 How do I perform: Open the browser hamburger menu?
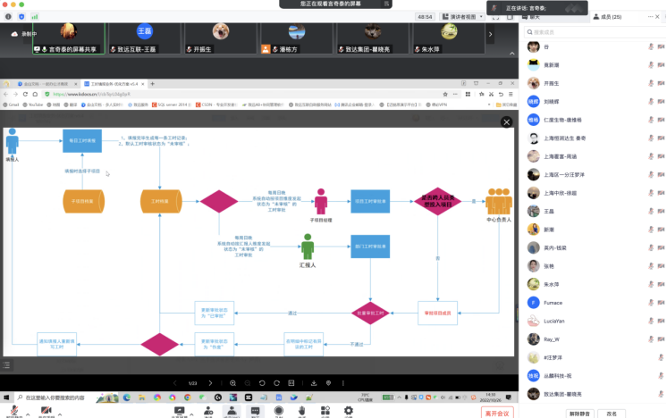point(511,95)
